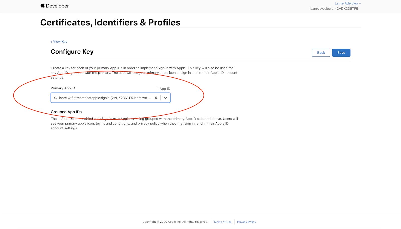Go back via the View Key link
This screenshot has height=229, width=401.
[x=59, y=42]
